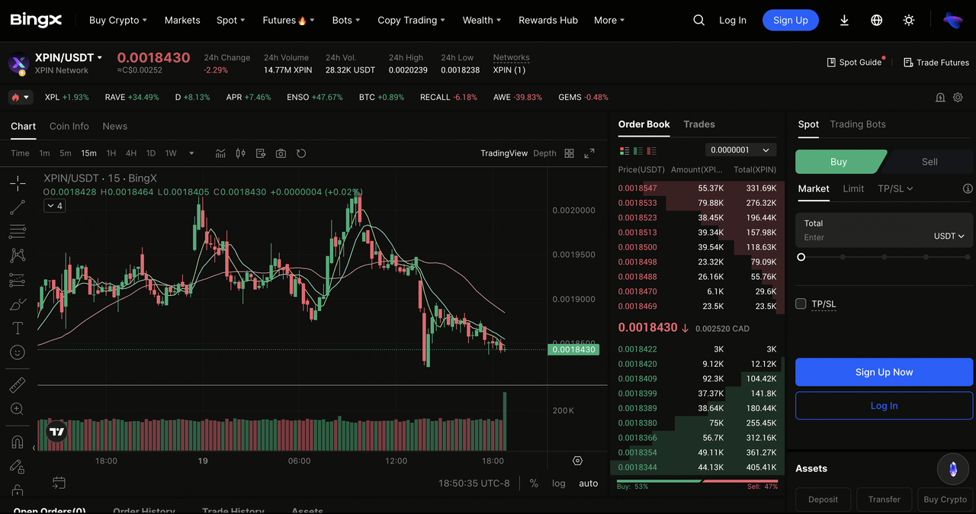Viewport: 976px width, 514px height.
Task: Click the download app icon
Action: [x=844, y=21]
